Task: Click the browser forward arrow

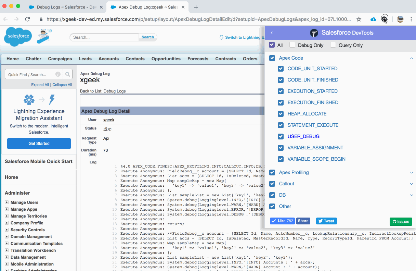Action: click(x=16, y=19)
